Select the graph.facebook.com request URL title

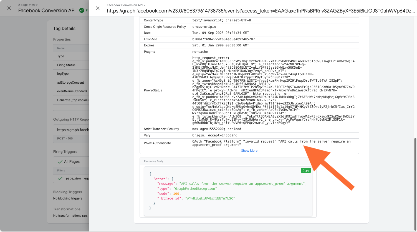pos(261,11)
